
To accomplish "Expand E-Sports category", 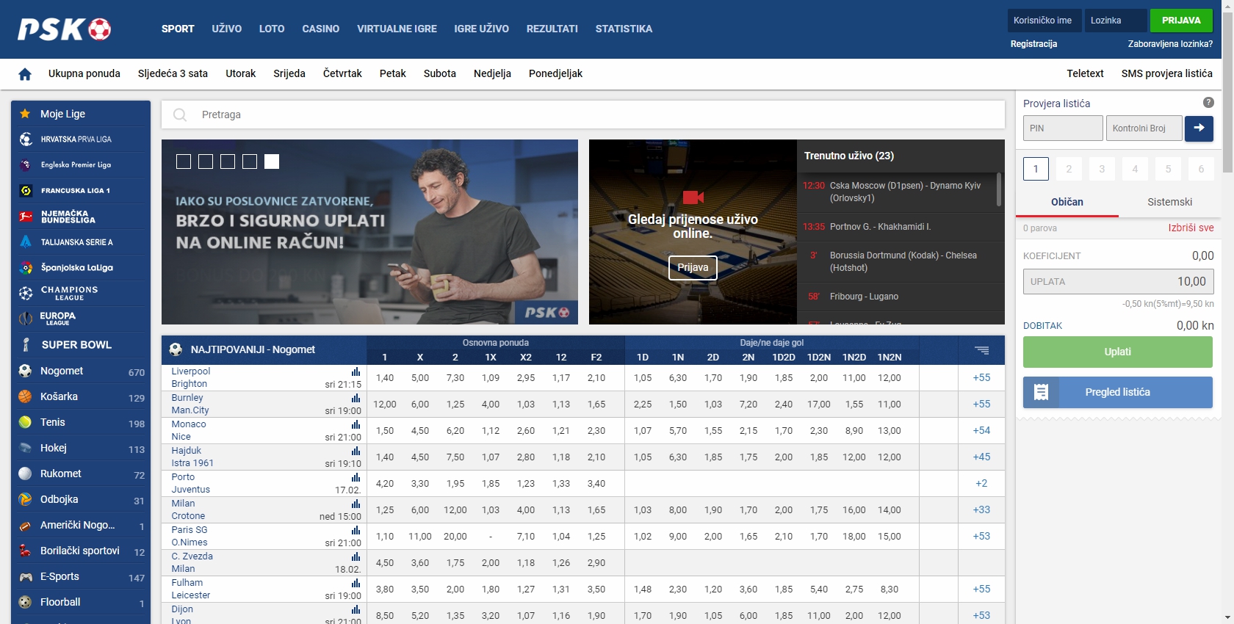I will [x=81, y=577].
